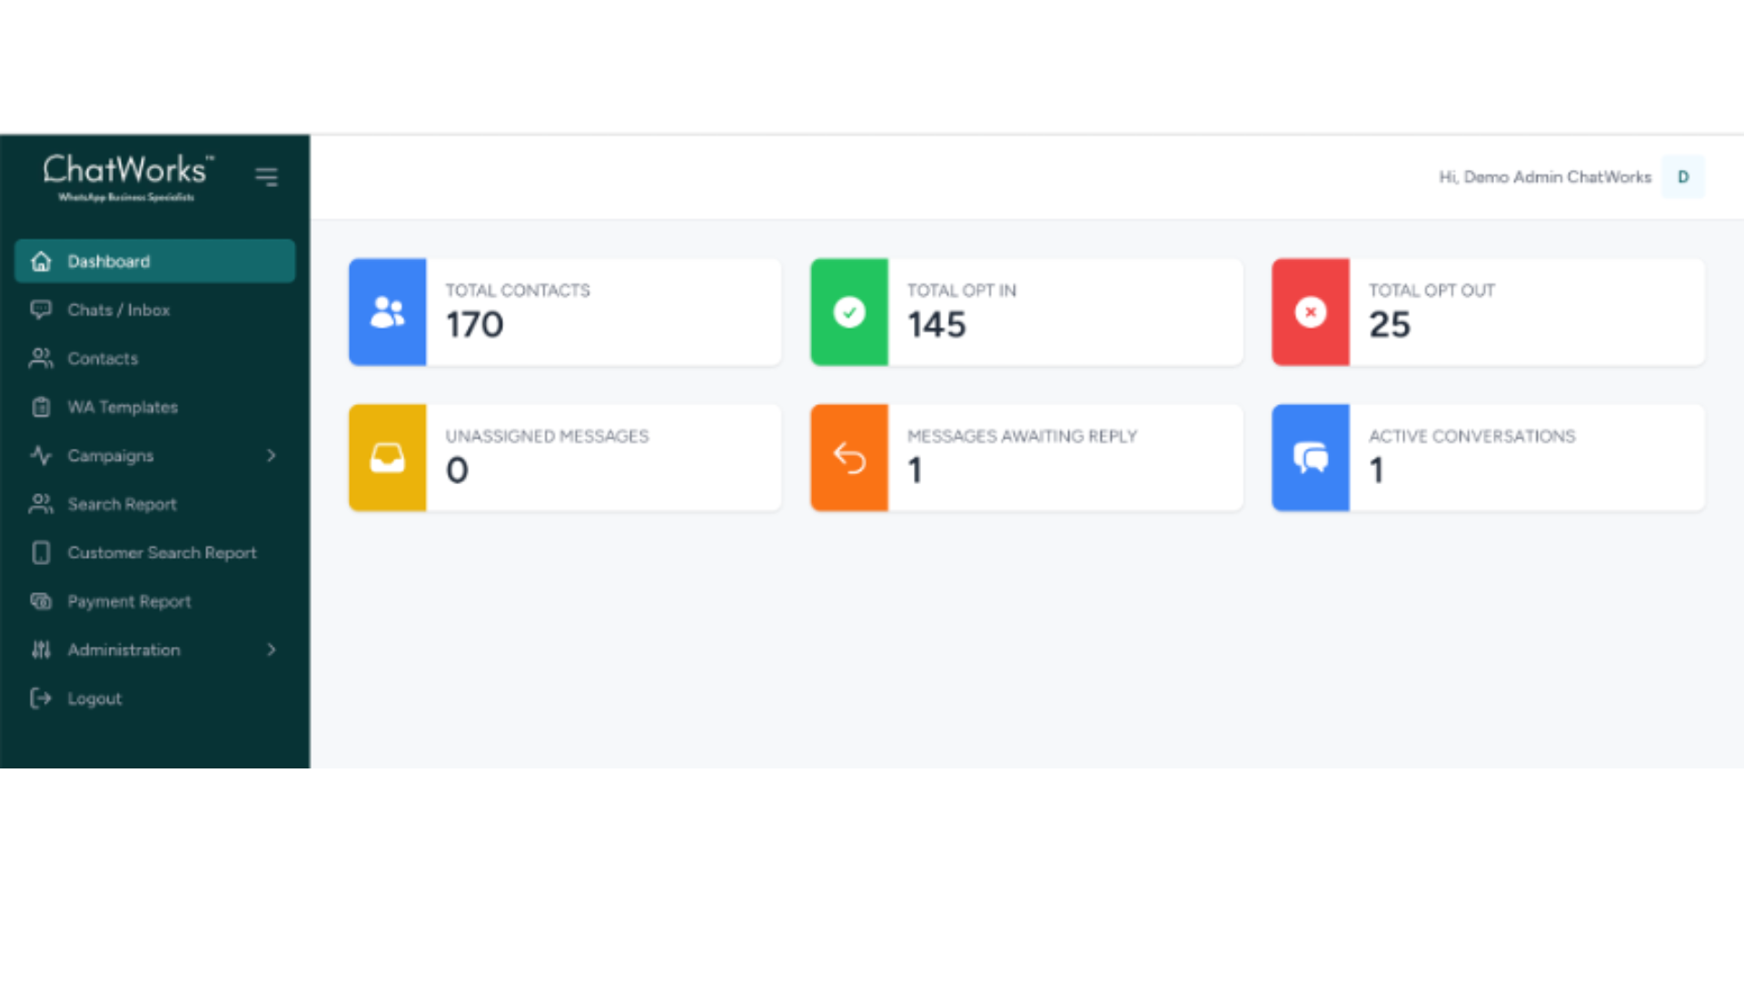
Task: Open the user avatar D menu
Action: pos(1683,177)
